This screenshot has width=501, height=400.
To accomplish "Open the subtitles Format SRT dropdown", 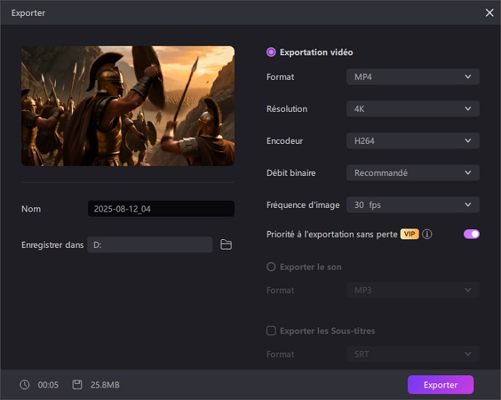I will [413, 354].
